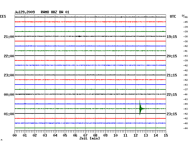Viewport: 189px width, 143px height.
Task: Click minute axis label "14"
Action: click(x=156, y=135)
